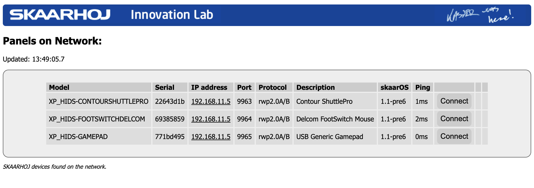Image resolution: width=534 pixels, height=188 pixels.
Task: Click the handwritten signature graphic in the header
Action: (480, 16)
